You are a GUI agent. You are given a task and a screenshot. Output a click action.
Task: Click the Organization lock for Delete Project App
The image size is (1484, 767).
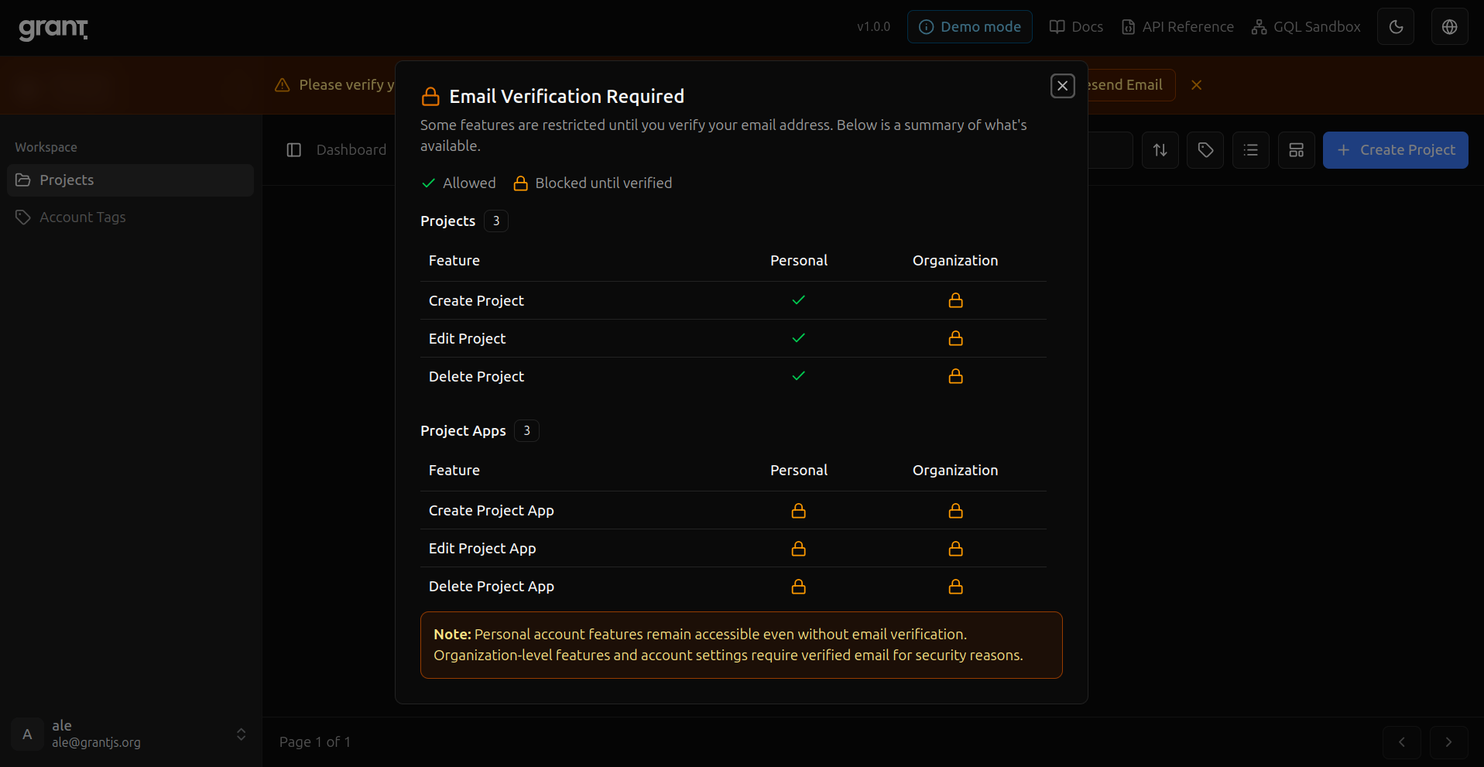[x=955, y=587]
